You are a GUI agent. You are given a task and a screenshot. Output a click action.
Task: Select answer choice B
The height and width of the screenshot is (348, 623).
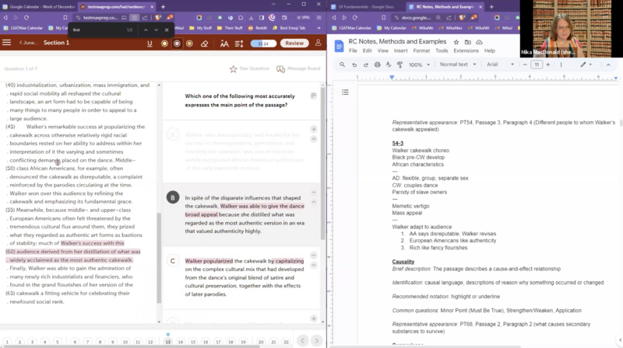click(173, 198)
